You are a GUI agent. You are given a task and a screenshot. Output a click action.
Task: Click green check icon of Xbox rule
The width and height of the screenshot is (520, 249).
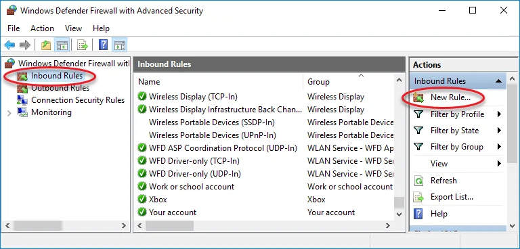pyautogui.click(x=142, y=199)
